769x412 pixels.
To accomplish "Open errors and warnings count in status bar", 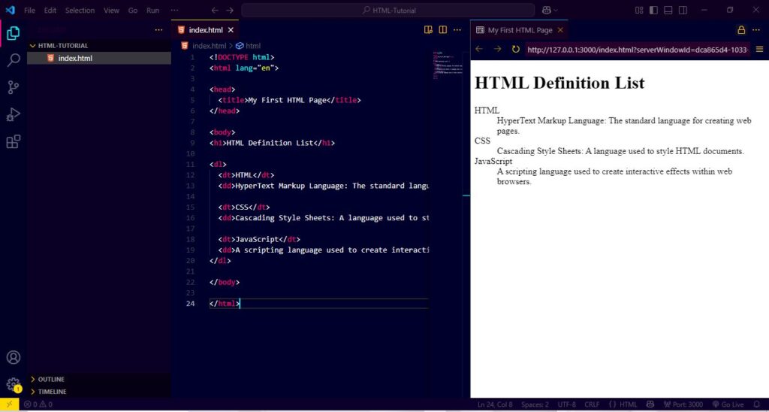I will [38, 404].
